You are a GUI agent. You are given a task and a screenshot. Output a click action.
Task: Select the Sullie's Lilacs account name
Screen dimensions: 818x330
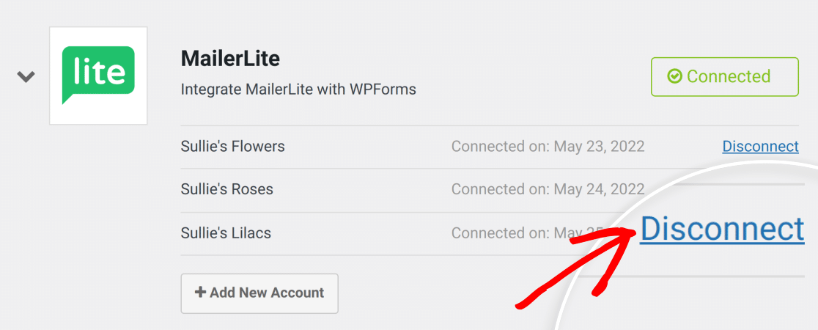[226, 232]
